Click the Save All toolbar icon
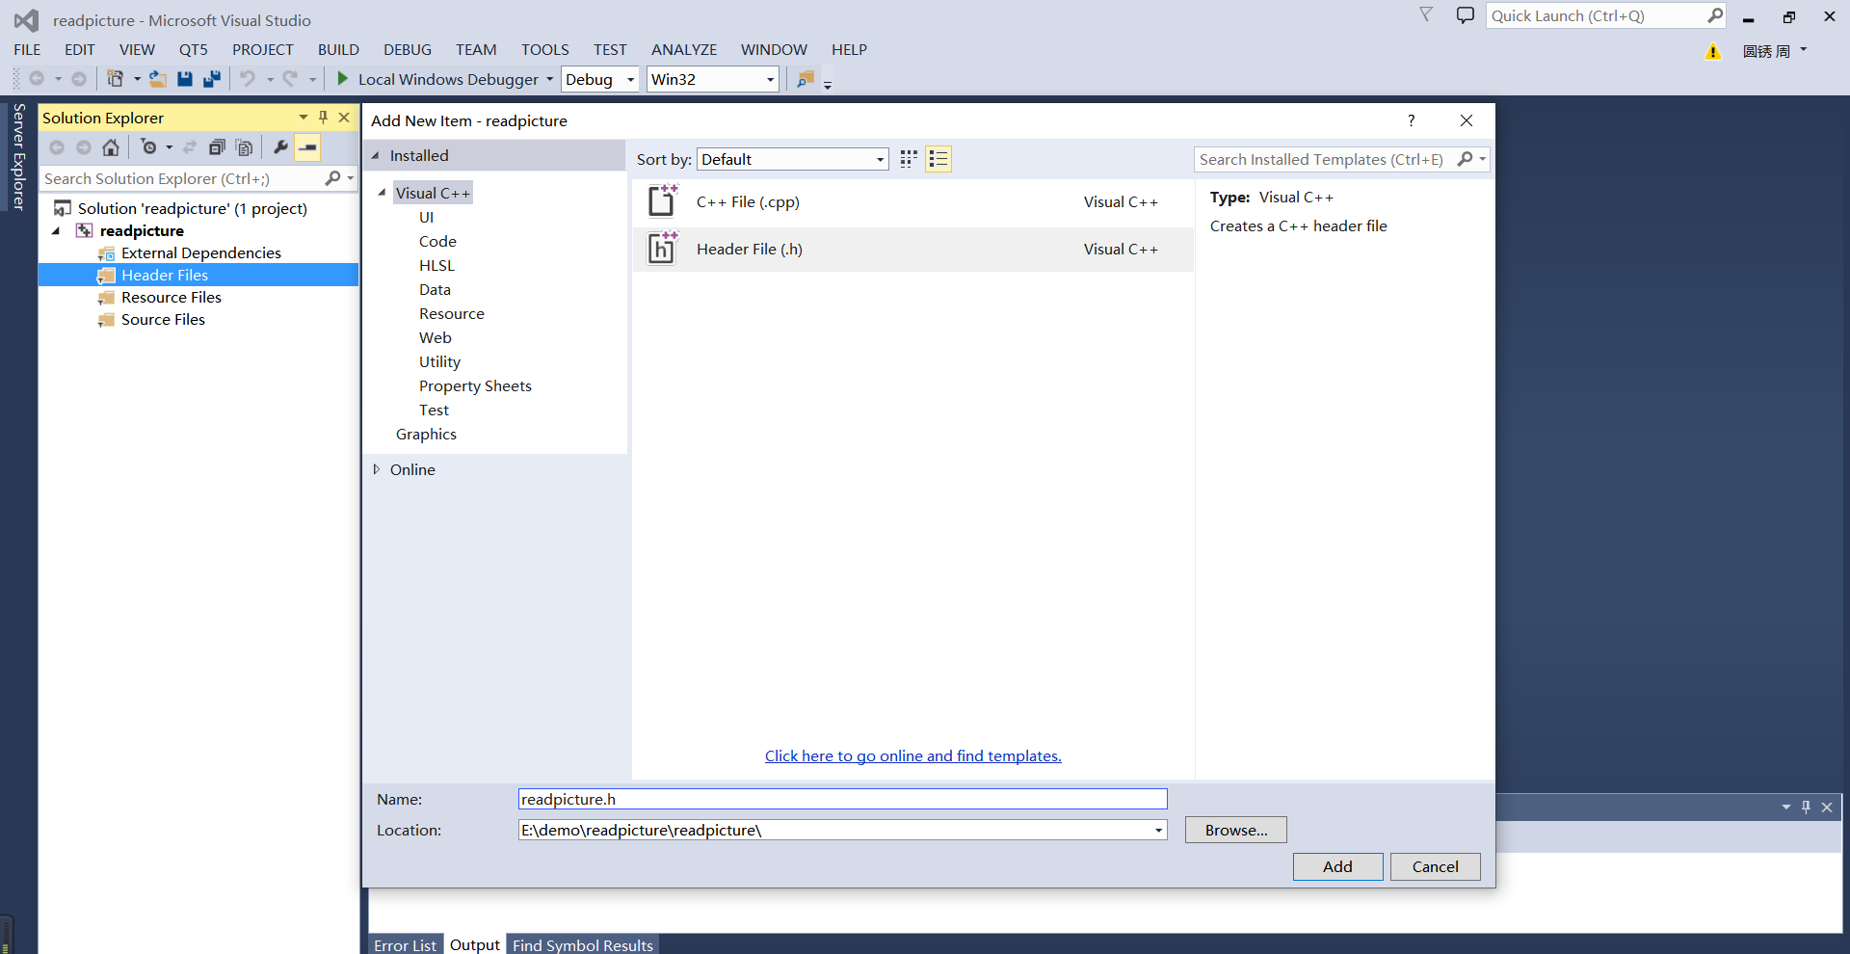The height and width of the screenshot is (954, 1850). tap(212, 79)
